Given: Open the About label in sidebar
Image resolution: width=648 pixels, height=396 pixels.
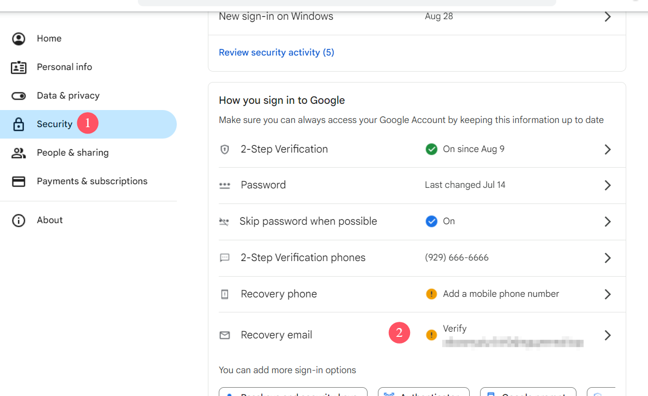Looking at the screenshot, I should point(50,221).
